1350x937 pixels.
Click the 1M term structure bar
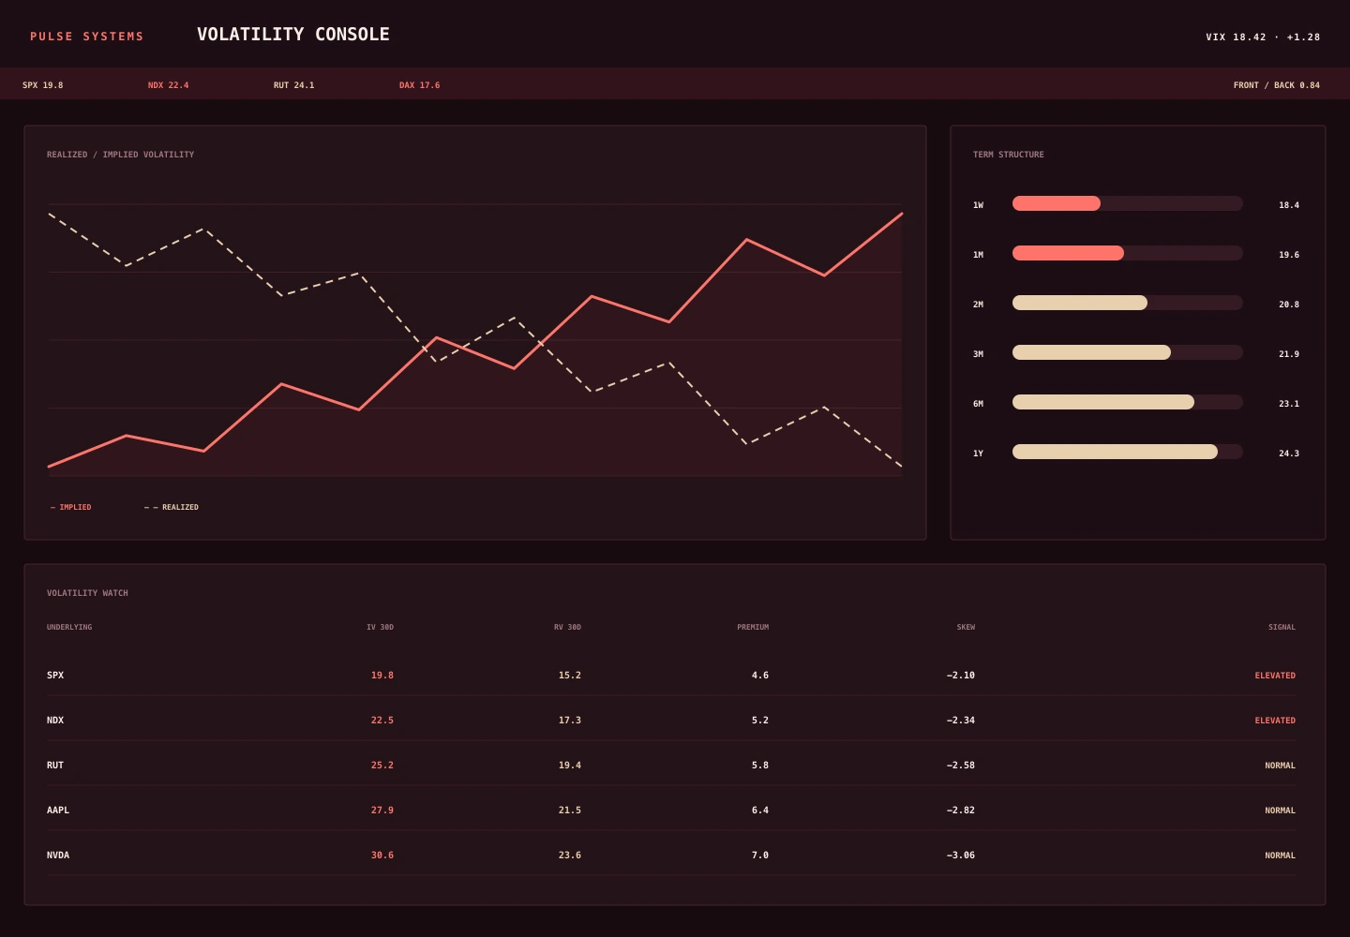[x=1128, y=253]
